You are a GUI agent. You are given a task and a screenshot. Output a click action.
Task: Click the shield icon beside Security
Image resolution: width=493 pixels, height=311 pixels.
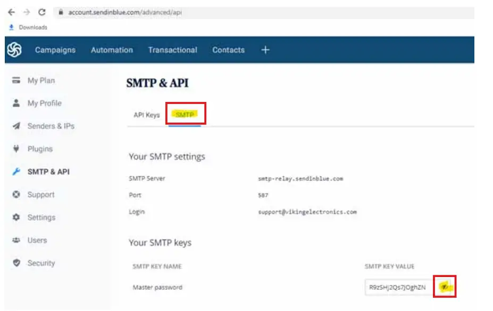coord(16,263)
